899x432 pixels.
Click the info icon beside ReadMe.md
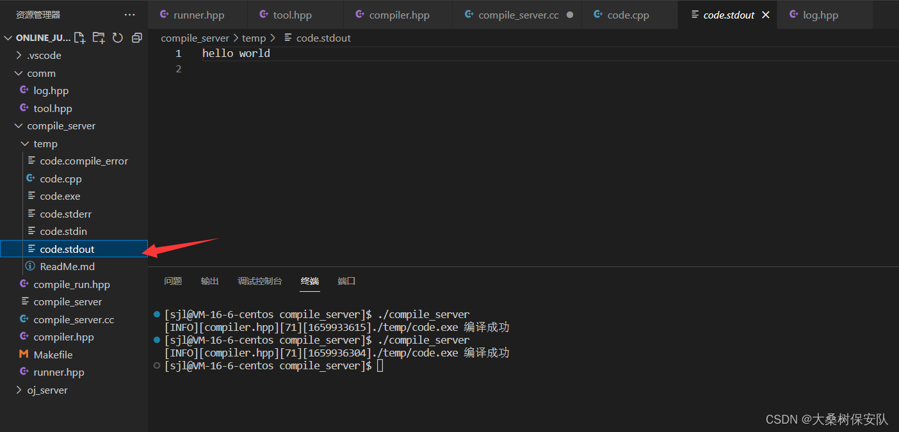pyautogui.click(x=30, y=266)
